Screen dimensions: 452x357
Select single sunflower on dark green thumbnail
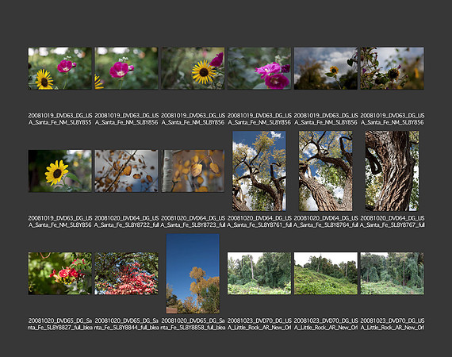60,171
